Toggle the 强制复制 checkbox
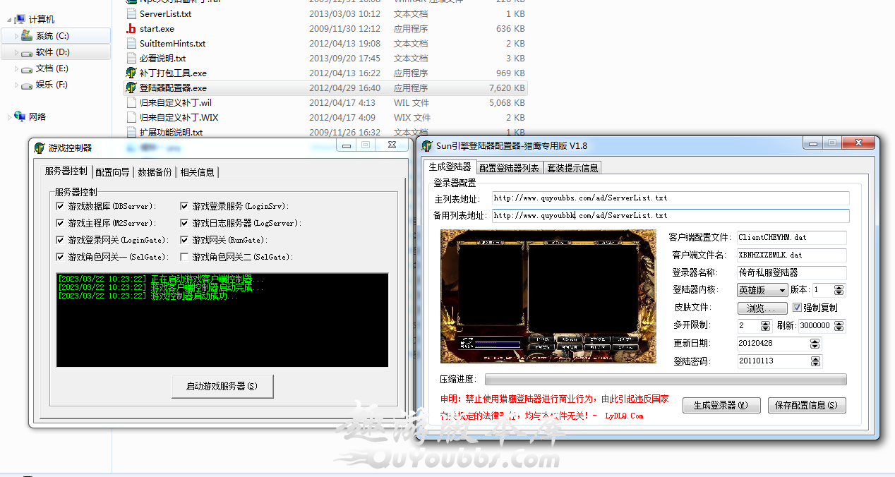The image size is (895, 477). tap(797, 308)
